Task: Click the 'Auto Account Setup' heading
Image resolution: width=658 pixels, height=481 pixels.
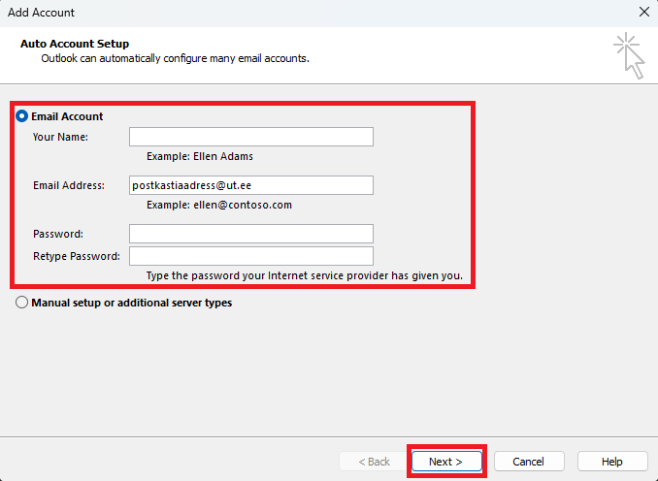Action: [75, 44]
